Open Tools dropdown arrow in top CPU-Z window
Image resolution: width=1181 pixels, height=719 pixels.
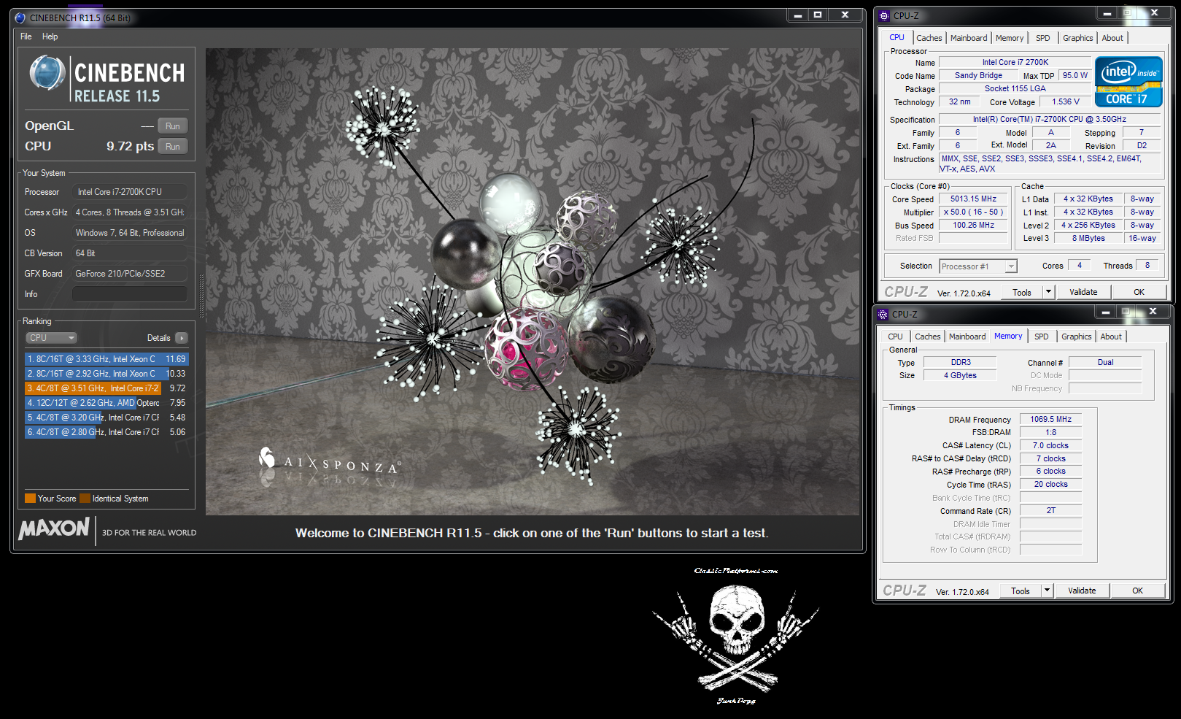[x=1049, y=292]
